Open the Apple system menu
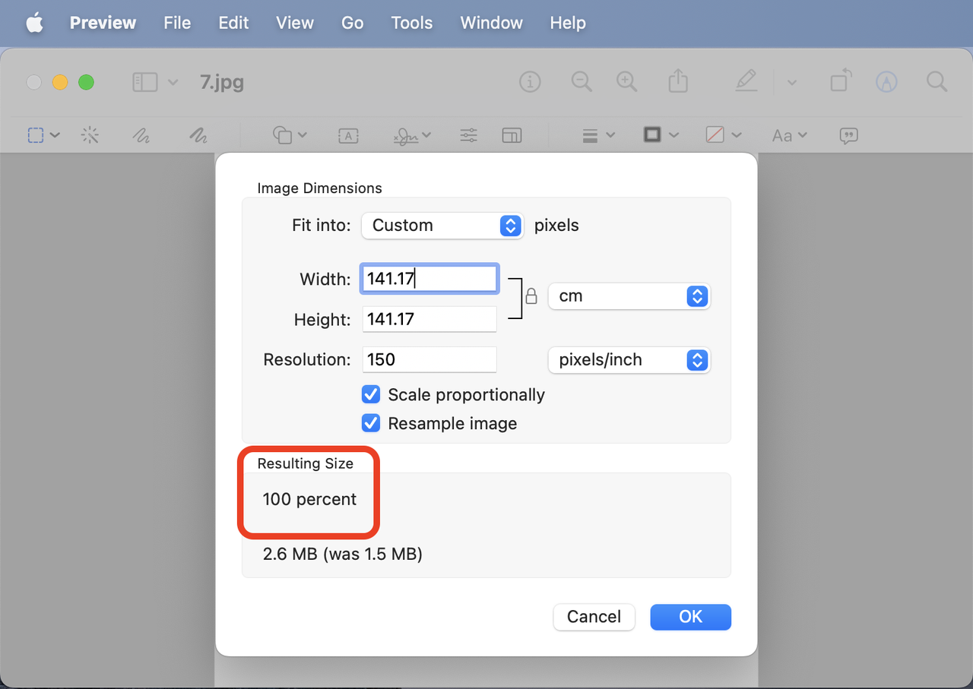 [35, 23]
